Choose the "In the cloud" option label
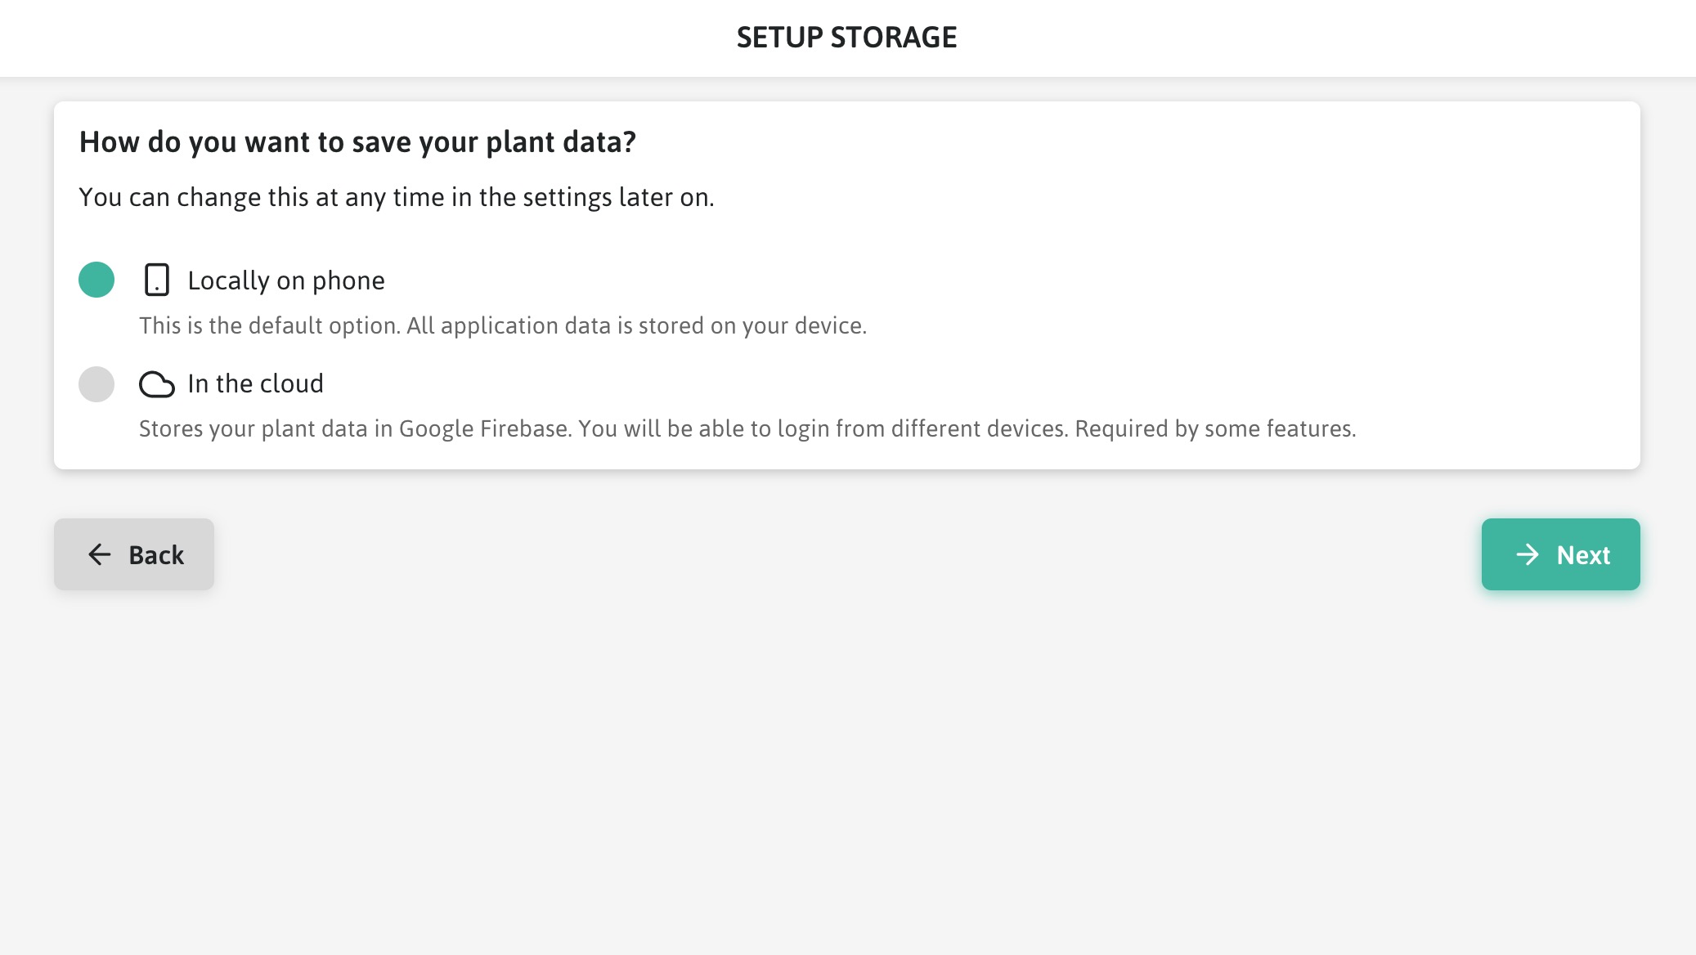Image resolution: width=1696 pixels, height=955 pixels. 255,383
